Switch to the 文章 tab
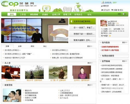Viewport: 130px width, 104px height. pos(7,46)
